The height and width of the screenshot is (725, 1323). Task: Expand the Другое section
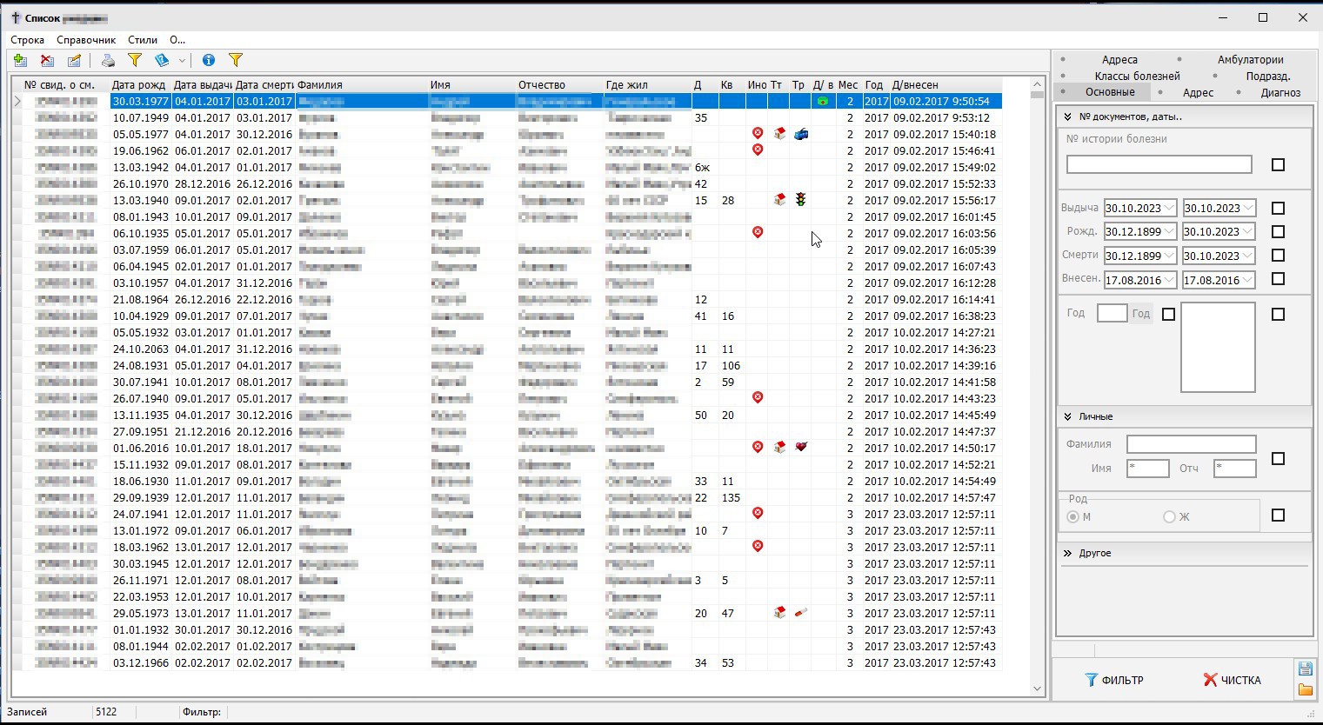pyautogui.click(x=1067, y=553)
